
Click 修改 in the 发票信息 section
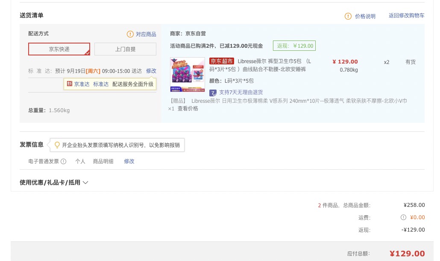tap(129, 161)
